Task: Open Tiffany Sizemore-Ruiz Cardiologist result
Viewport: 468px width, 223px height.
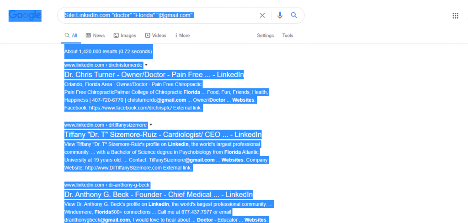Action: [x=163, y=135]
